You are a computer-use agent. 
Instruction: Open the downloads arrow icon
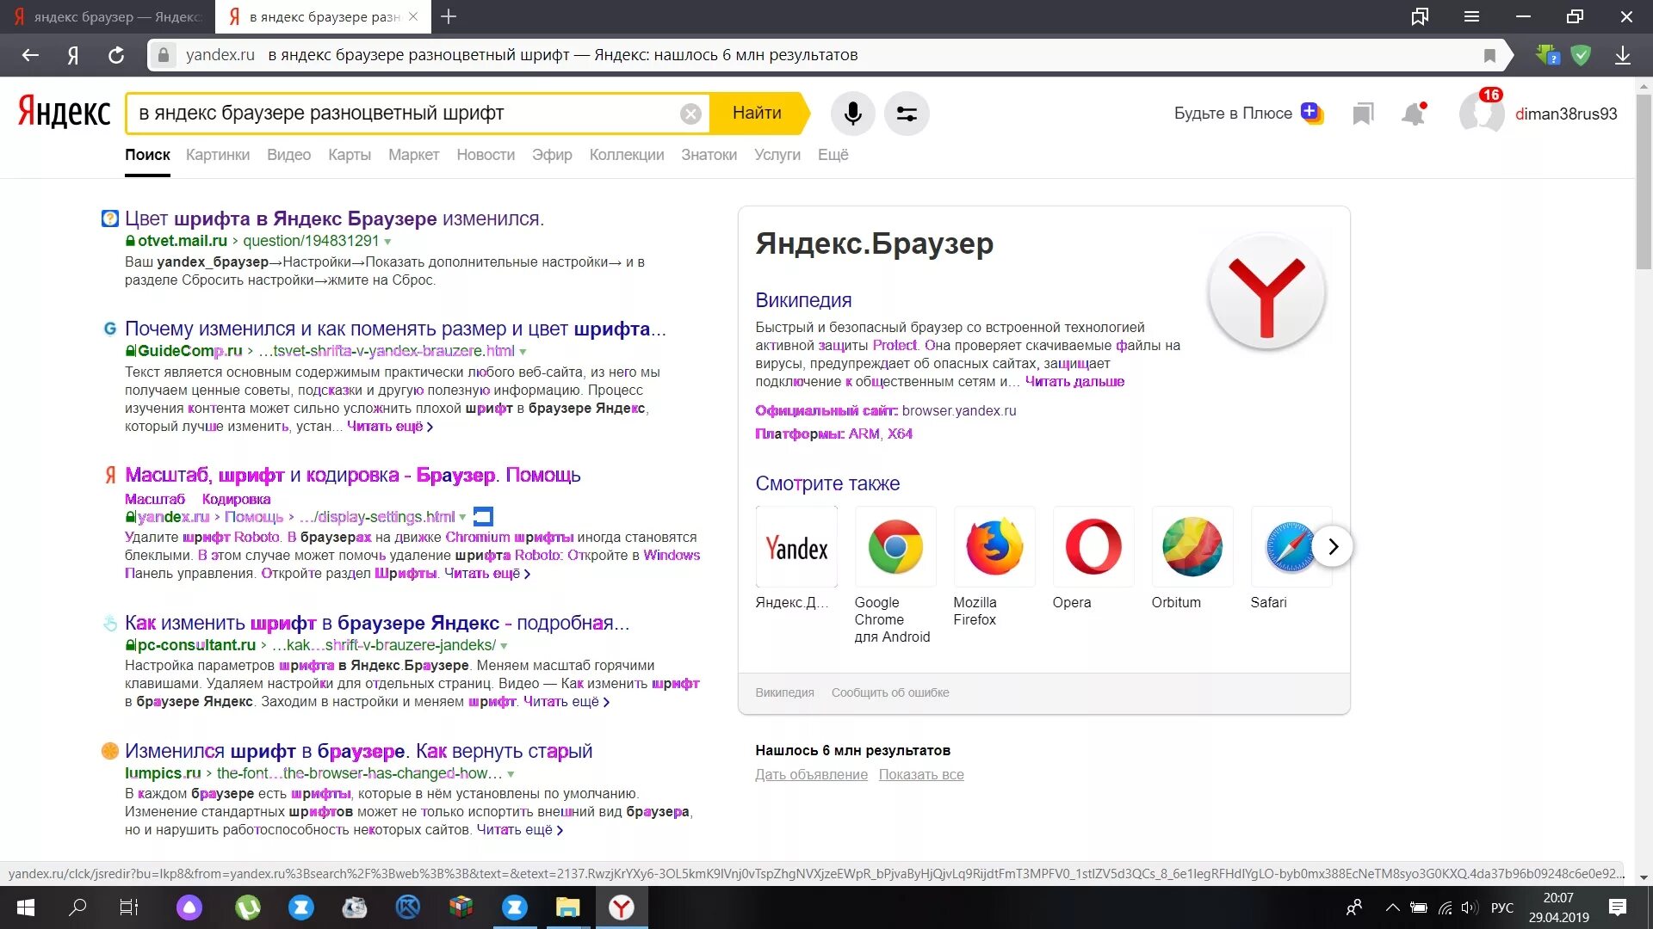point(1623,55)
